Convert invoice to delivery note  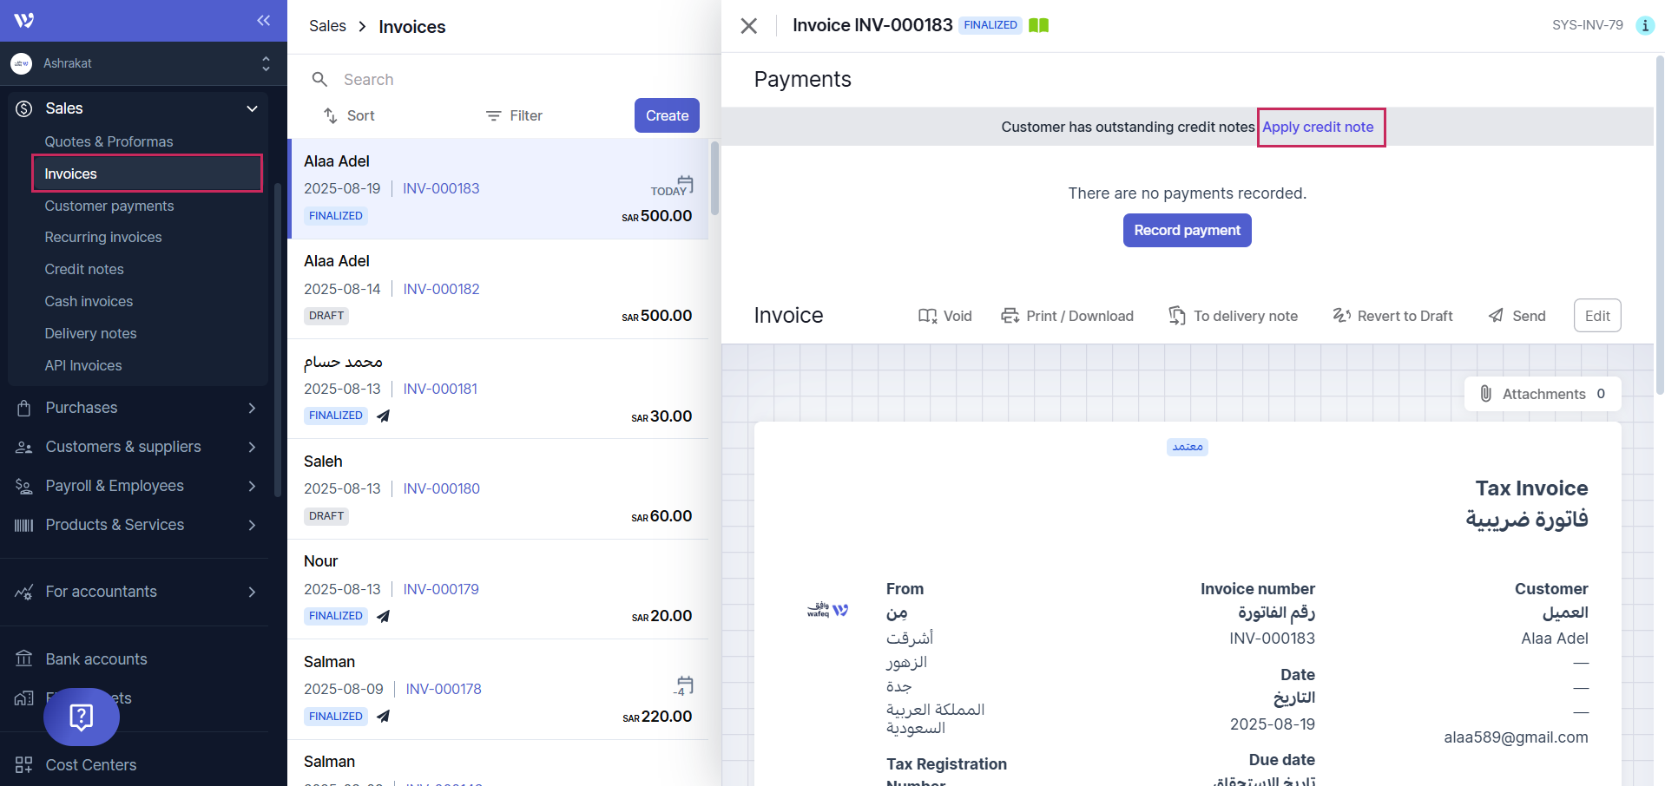1233,316
